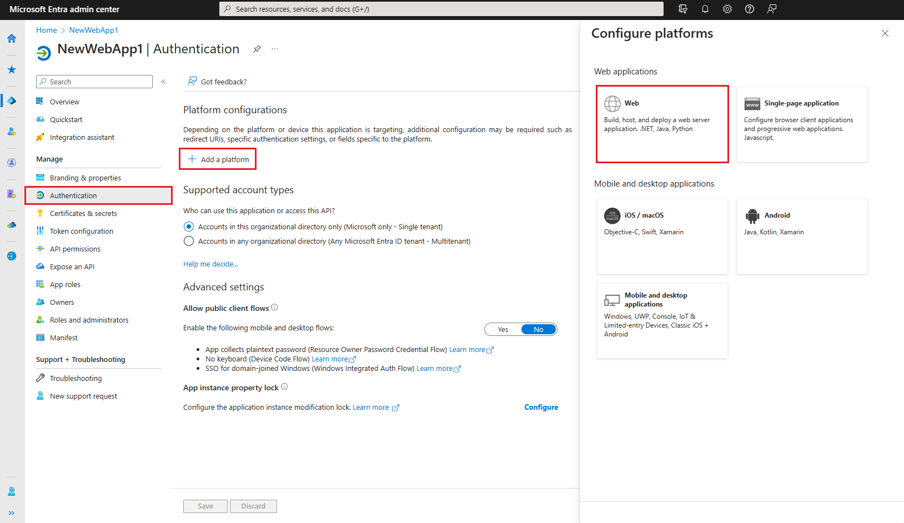904x523 pixels.
Task: Focus the resource menu Search field
Action: tap(94, 82)
